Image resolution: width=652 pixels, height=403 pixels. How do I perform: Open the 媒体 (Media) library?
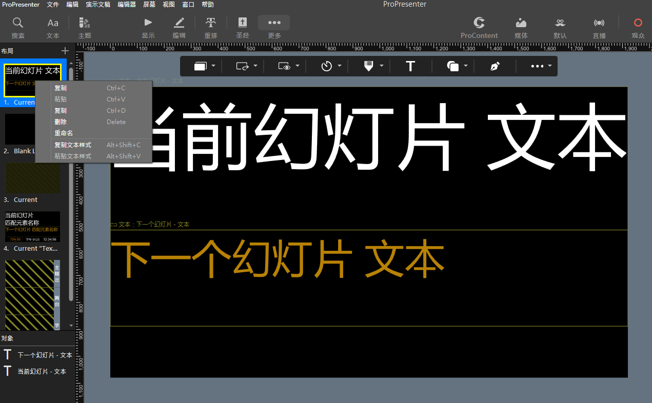coord(521,27)
